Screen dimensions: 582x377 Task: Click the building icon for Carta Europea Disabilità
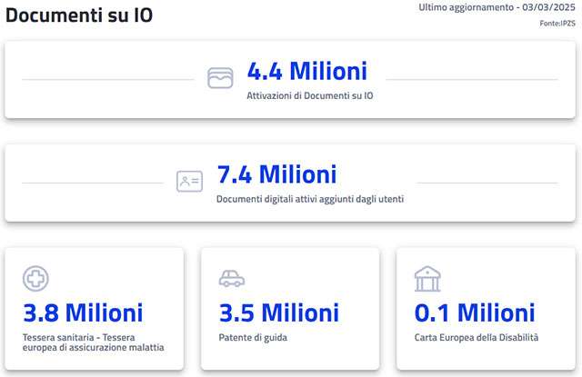click(426, 278)
